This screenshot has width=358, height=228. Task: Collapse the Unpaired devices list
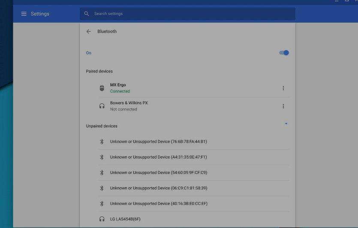click(x=286, y=124)
